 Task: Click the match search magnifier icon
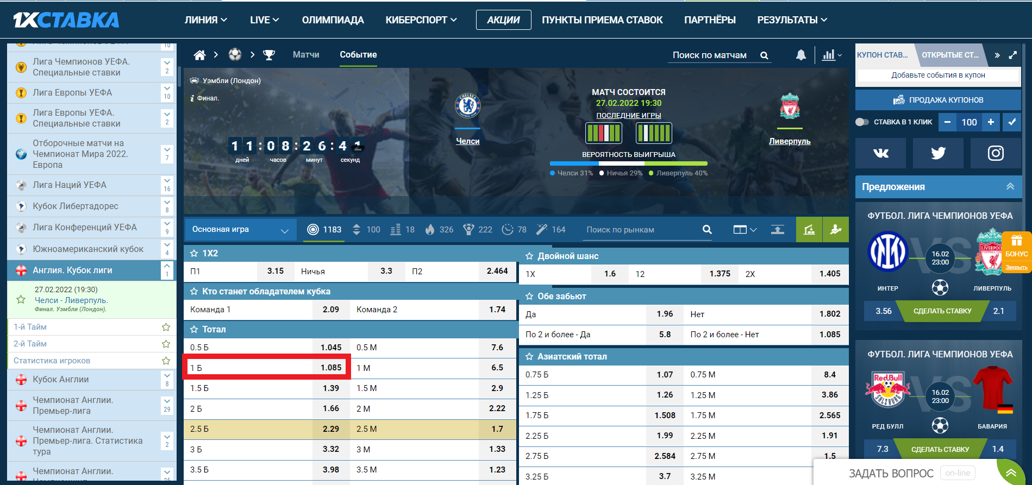point(764,55)
